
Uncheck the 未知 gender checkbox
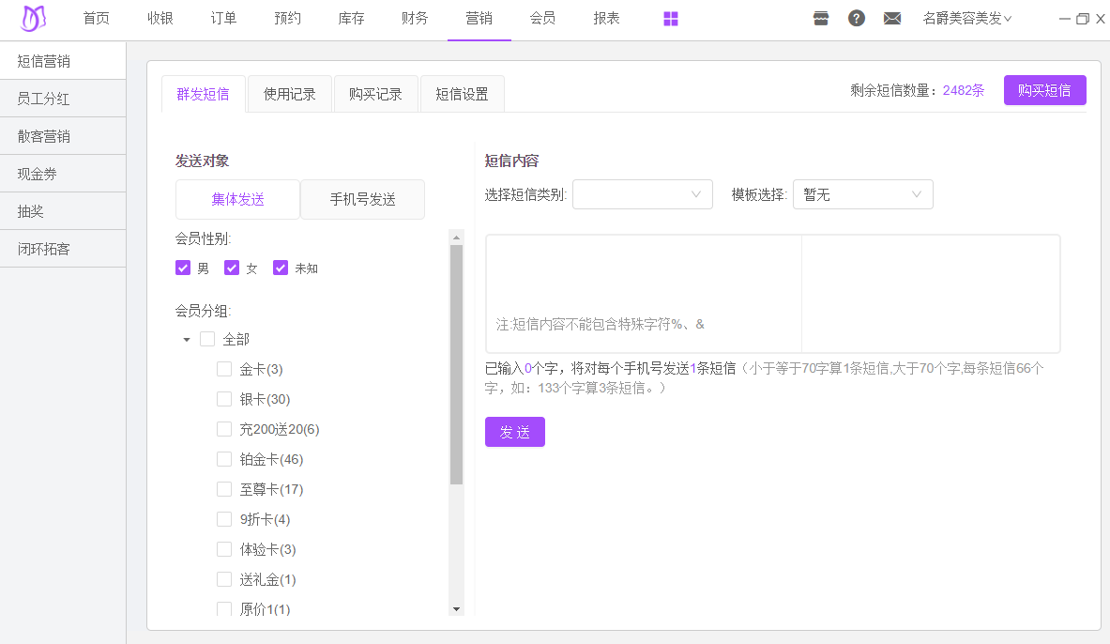(281, 268)
